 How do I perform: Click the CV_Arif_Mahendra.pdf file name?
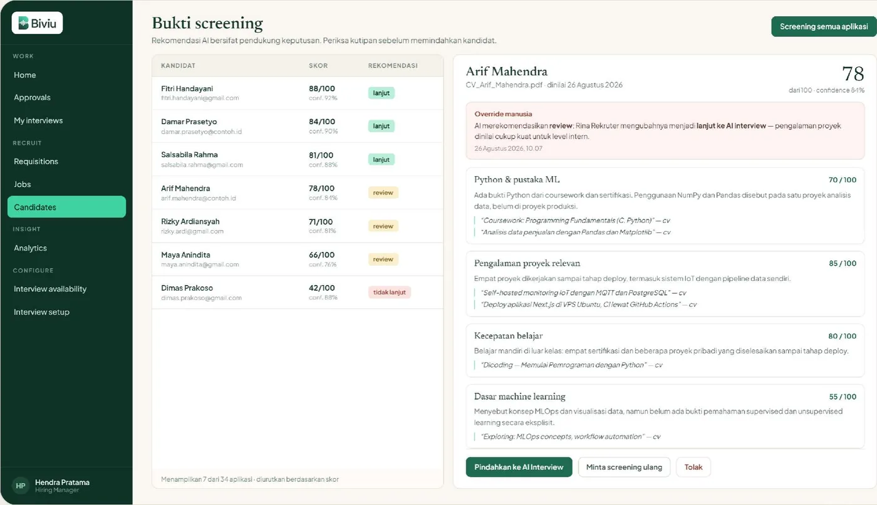point(504,85)
